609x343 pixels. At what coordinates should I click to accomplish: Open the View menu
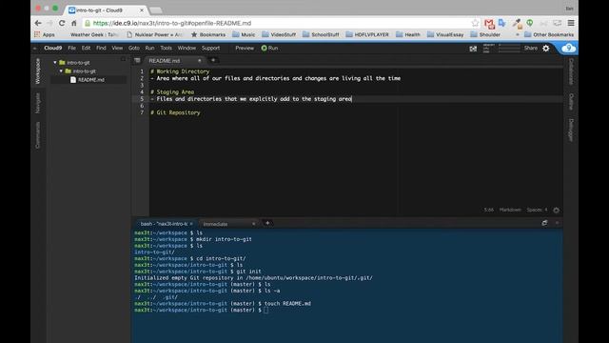click(x=117, y=49)
